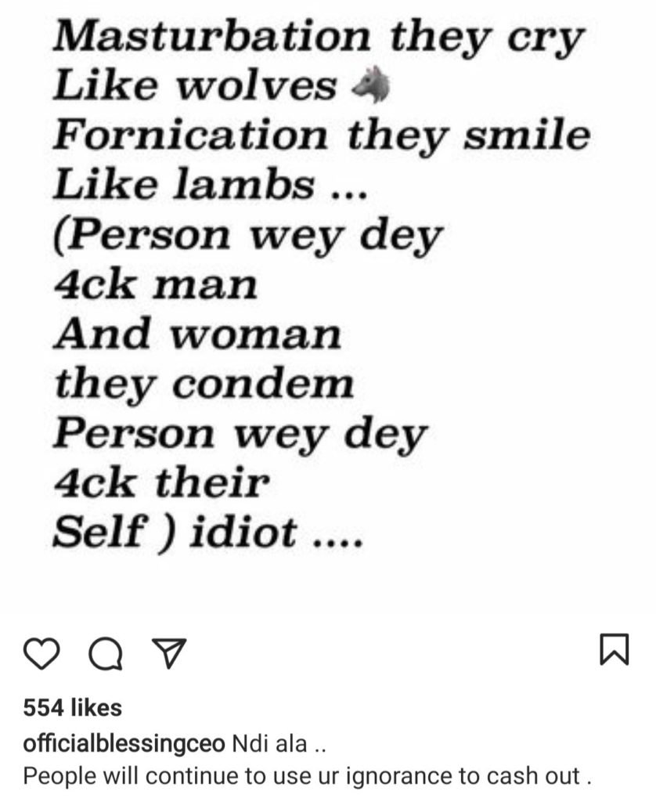
Task: Click the "Self ) idiot ...." final line
Action: 207,533
